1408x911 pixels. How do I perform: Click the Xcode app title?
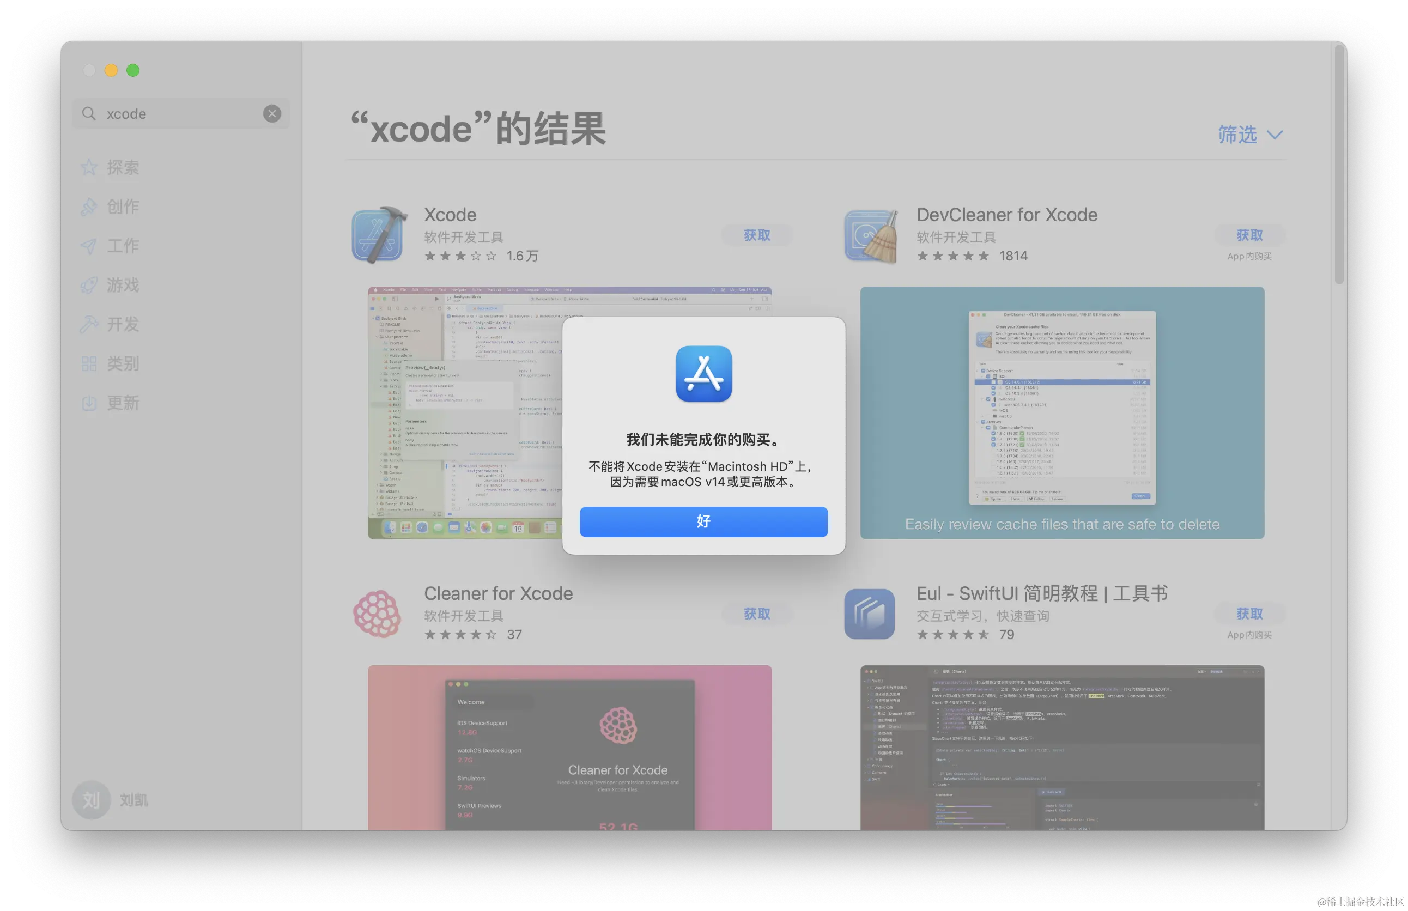pyautogui.click(x=450, y=215)
